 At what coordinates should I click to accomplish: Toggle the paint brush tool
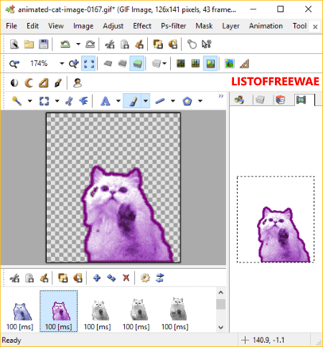pyautogui.click(x=133, y=101)
